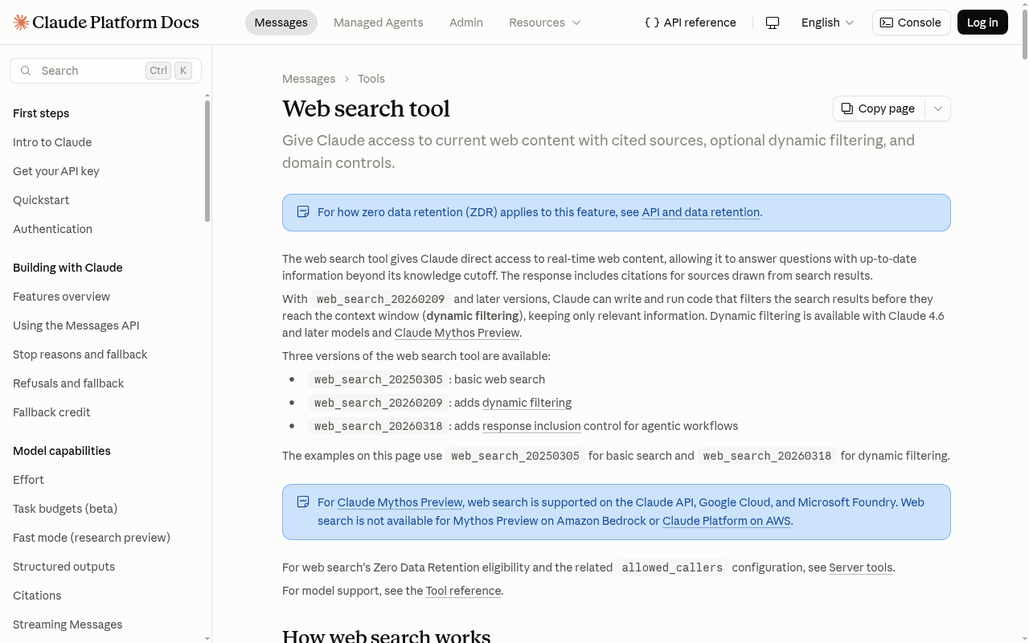Viewport: 1029px width, 643px height.
Task: Open Authentication in sidebar
Action: (52, 229)
